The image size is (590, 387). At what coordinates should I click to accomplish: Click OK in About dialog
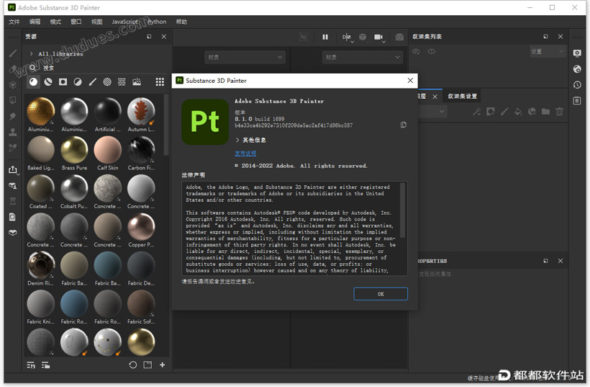point(381,294)
